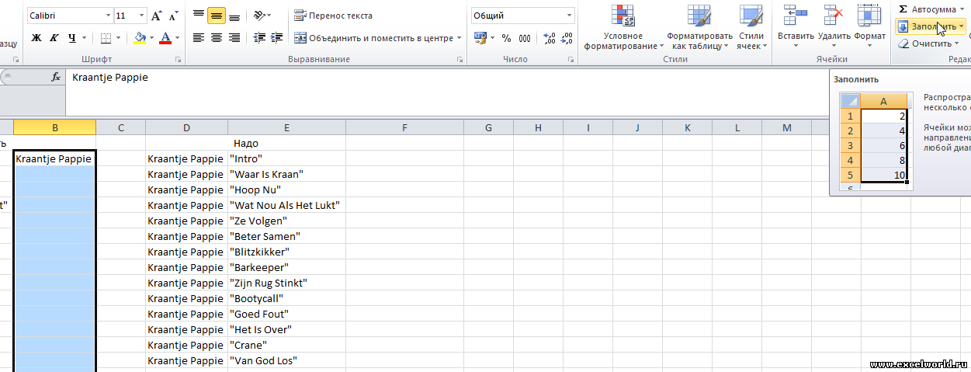Select the Надо header cell
The image size is (971, 372).
click(286, 143)
